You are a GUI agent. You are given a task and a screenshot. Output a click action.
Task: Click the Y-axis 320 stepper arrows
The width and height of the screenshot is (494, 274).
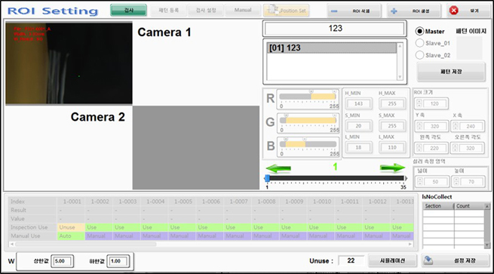point(419,126)
